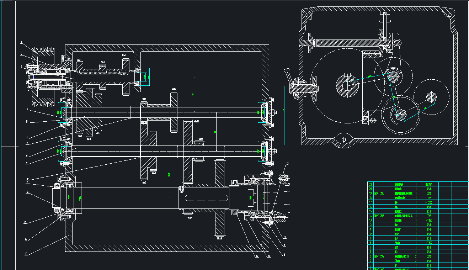This screenshot has height=270, width=469.
Task: Select item number 15 in the parts list
Action: click(x=371, y=211)
